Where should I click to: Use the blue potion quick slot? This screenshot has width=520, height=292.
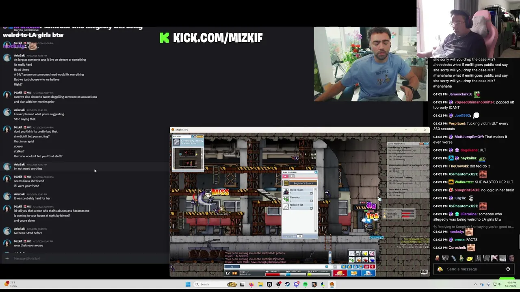tap(372, 260)
